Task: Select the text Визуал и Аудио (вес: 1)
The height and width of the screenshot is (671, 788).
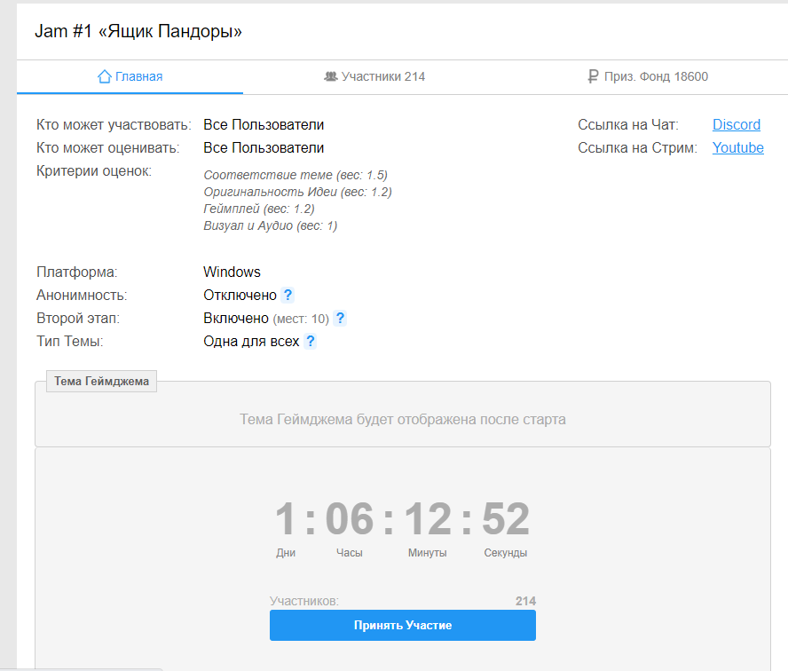Action: [271, 225]
